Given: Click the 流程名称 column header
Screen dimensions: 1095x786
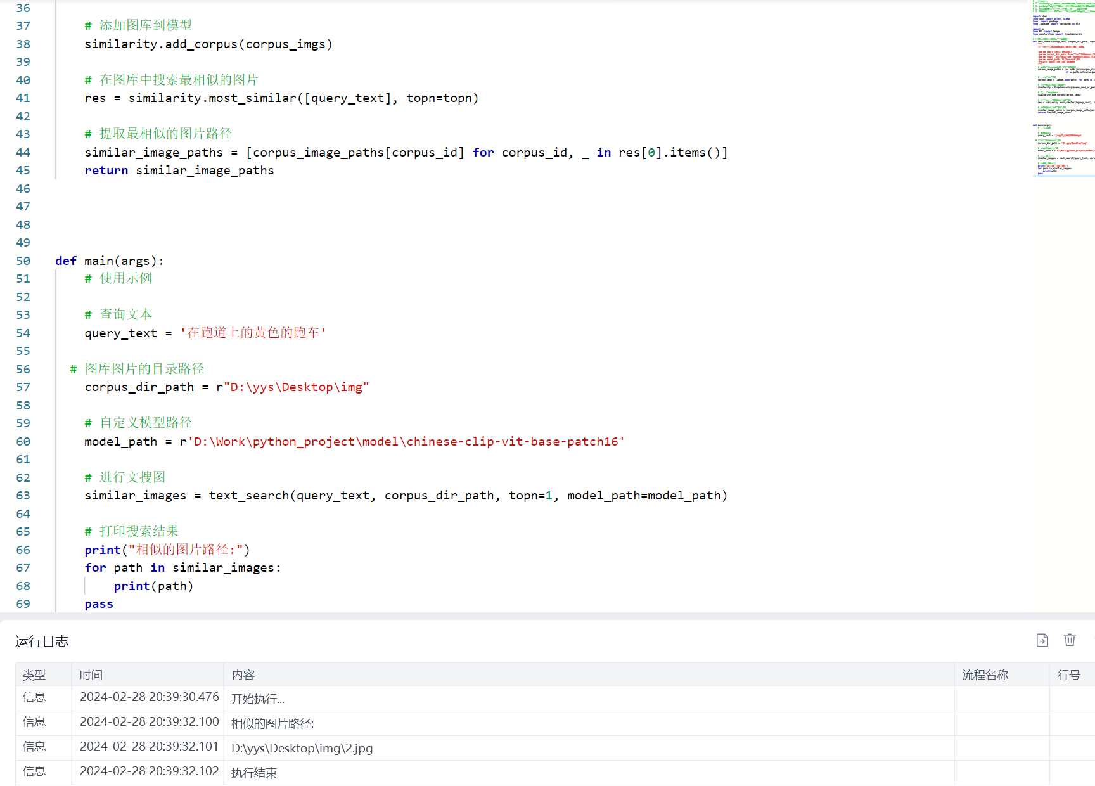Looking at the screenshot, I should tap(985, 675).
